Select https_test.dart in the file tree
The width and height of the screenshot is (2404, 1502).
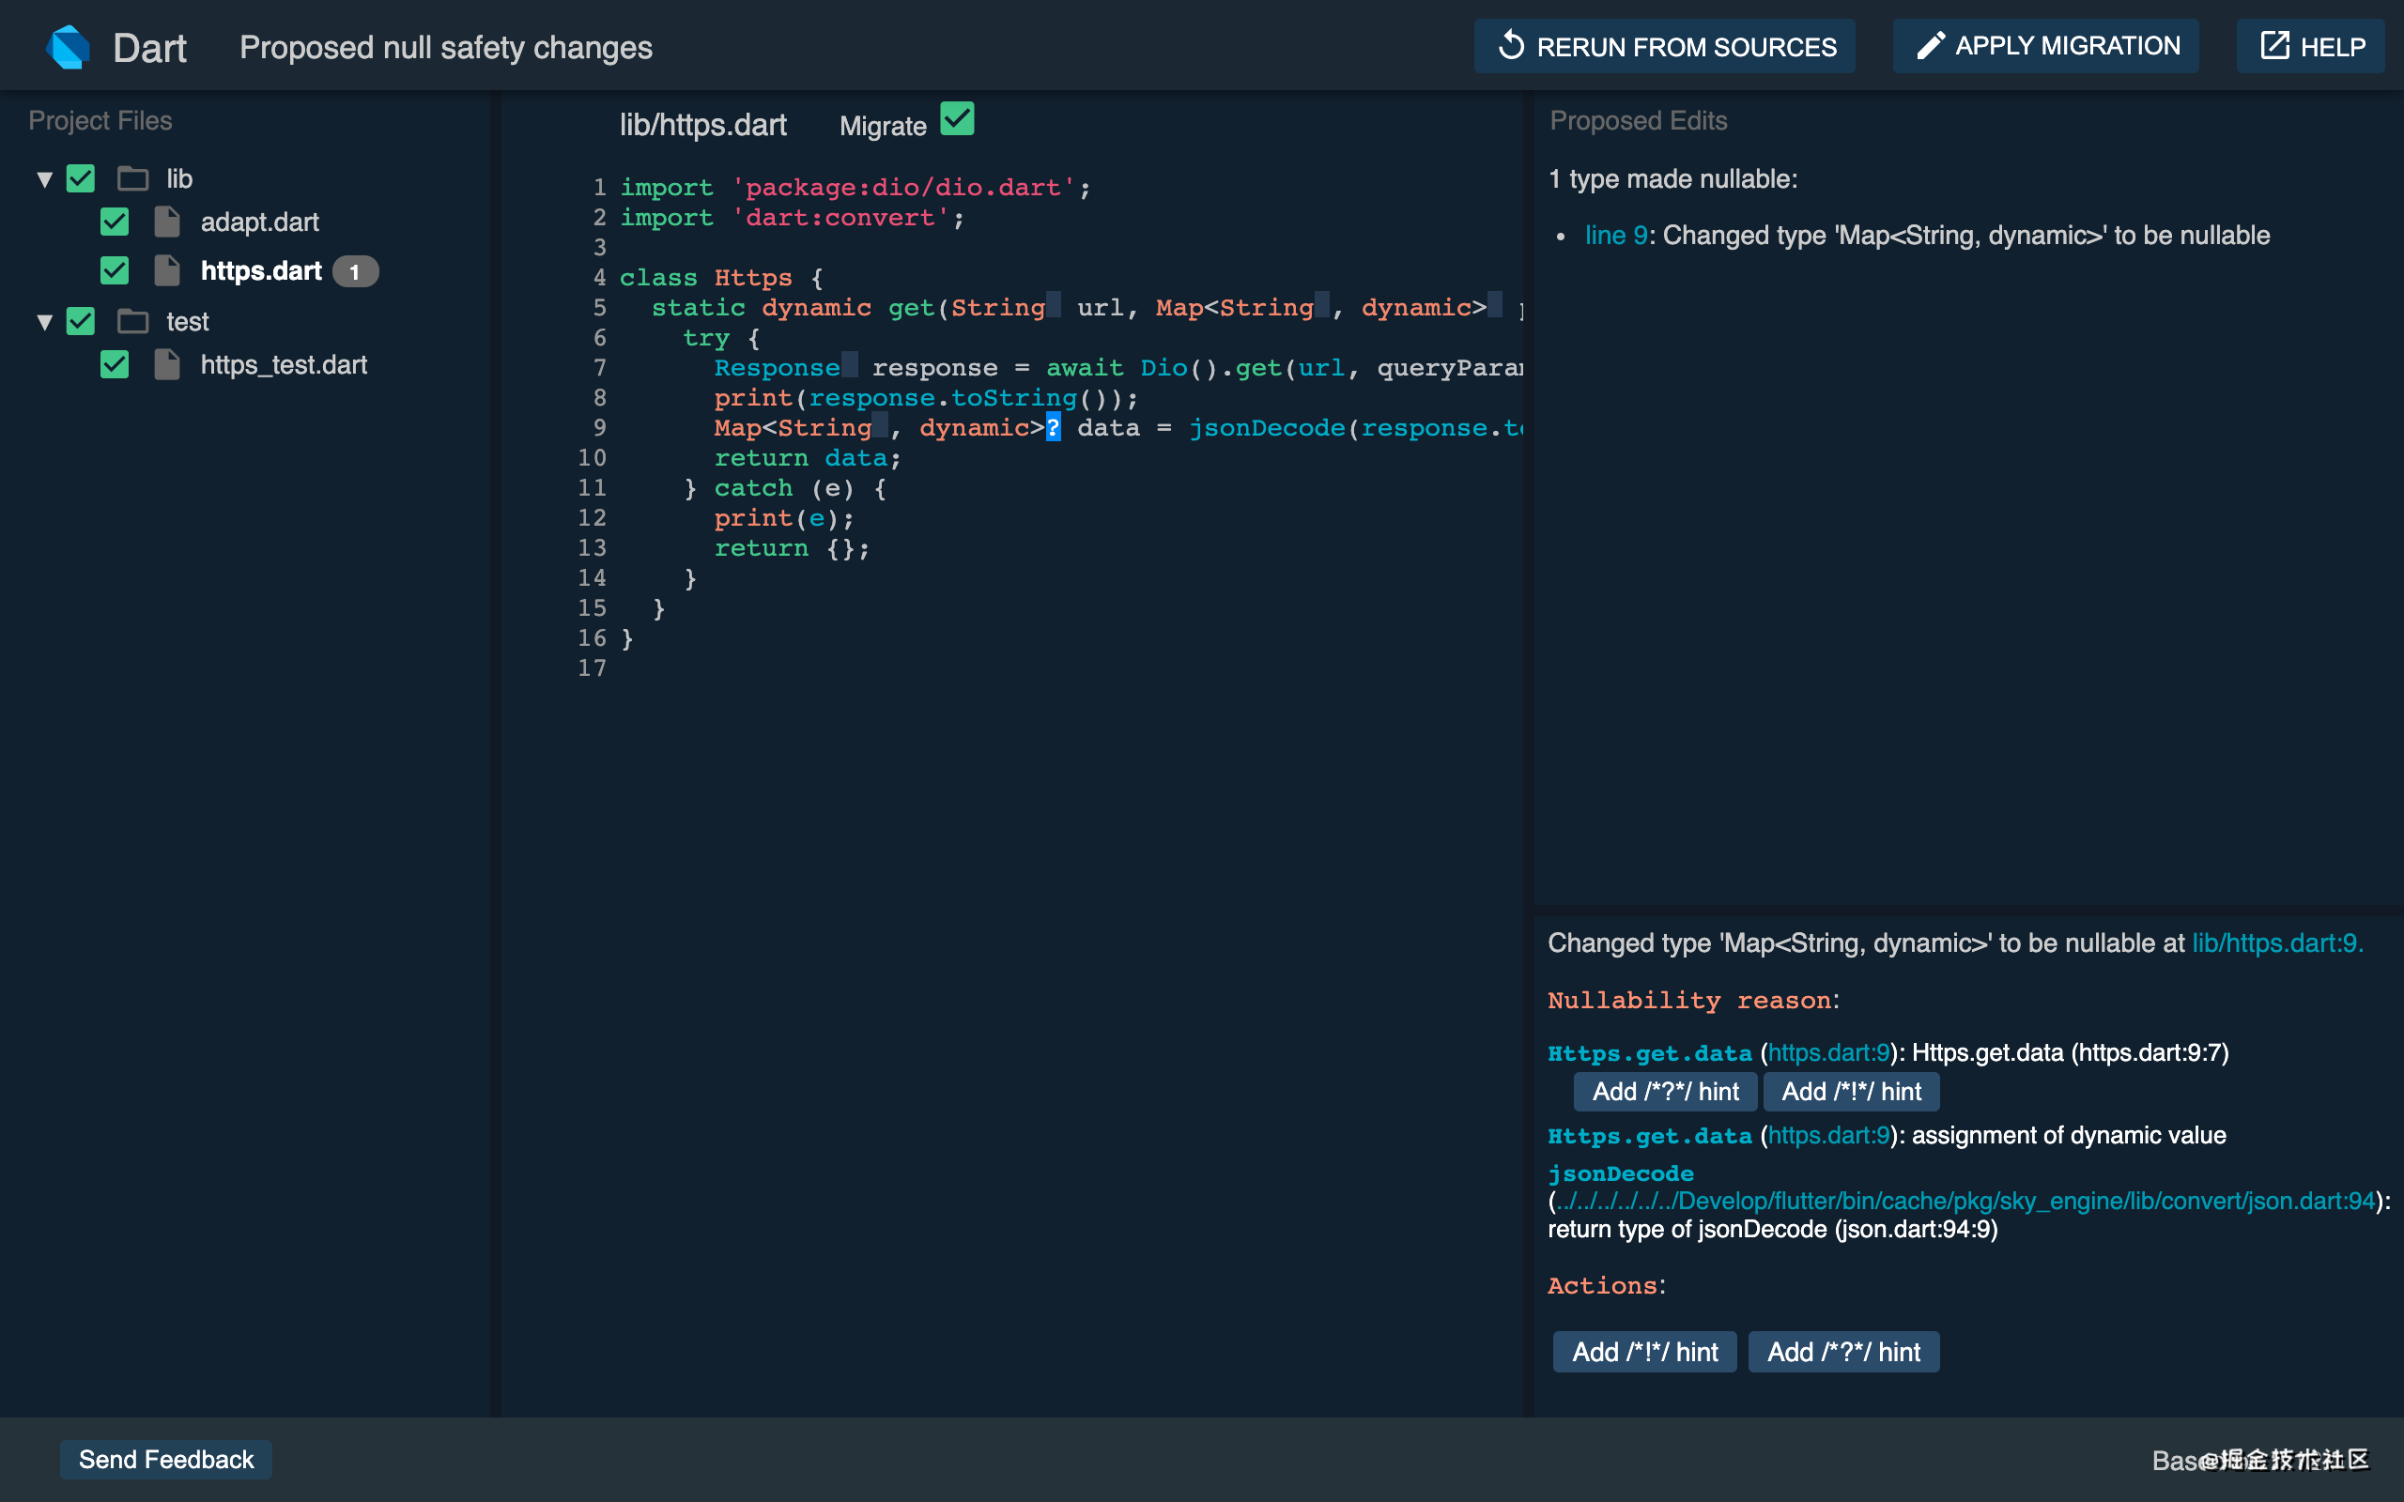pos(285,365)
